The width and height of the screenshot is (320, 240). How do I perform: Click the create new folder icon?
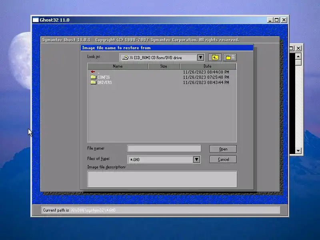(x=230, y=58)
